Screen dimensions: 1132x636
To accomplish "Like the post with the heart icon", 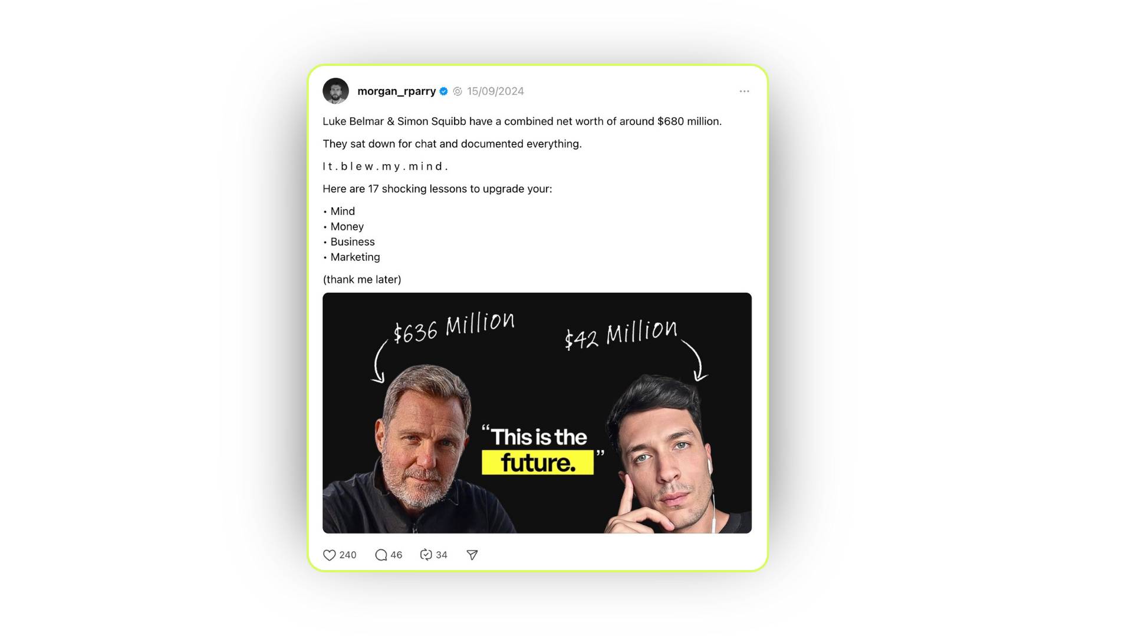I will 330,555.
